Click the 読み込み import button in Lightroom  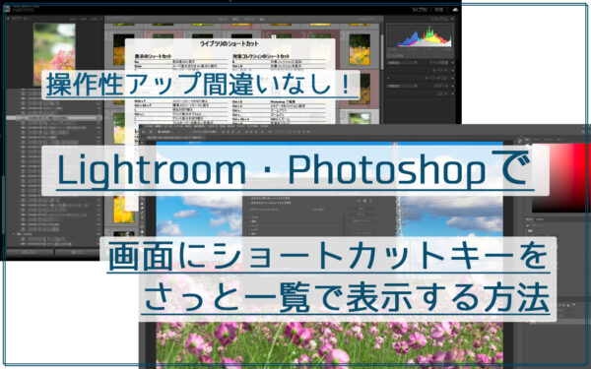(x=30, y=252)
